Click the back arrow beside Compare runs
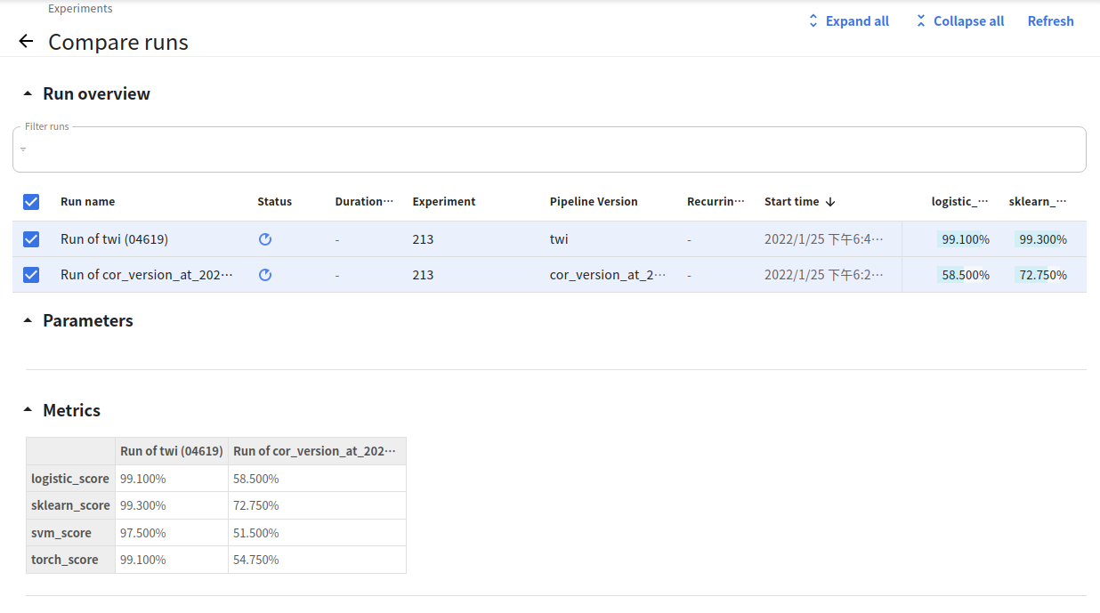1100x613 pixels. [x=26, y=41]
